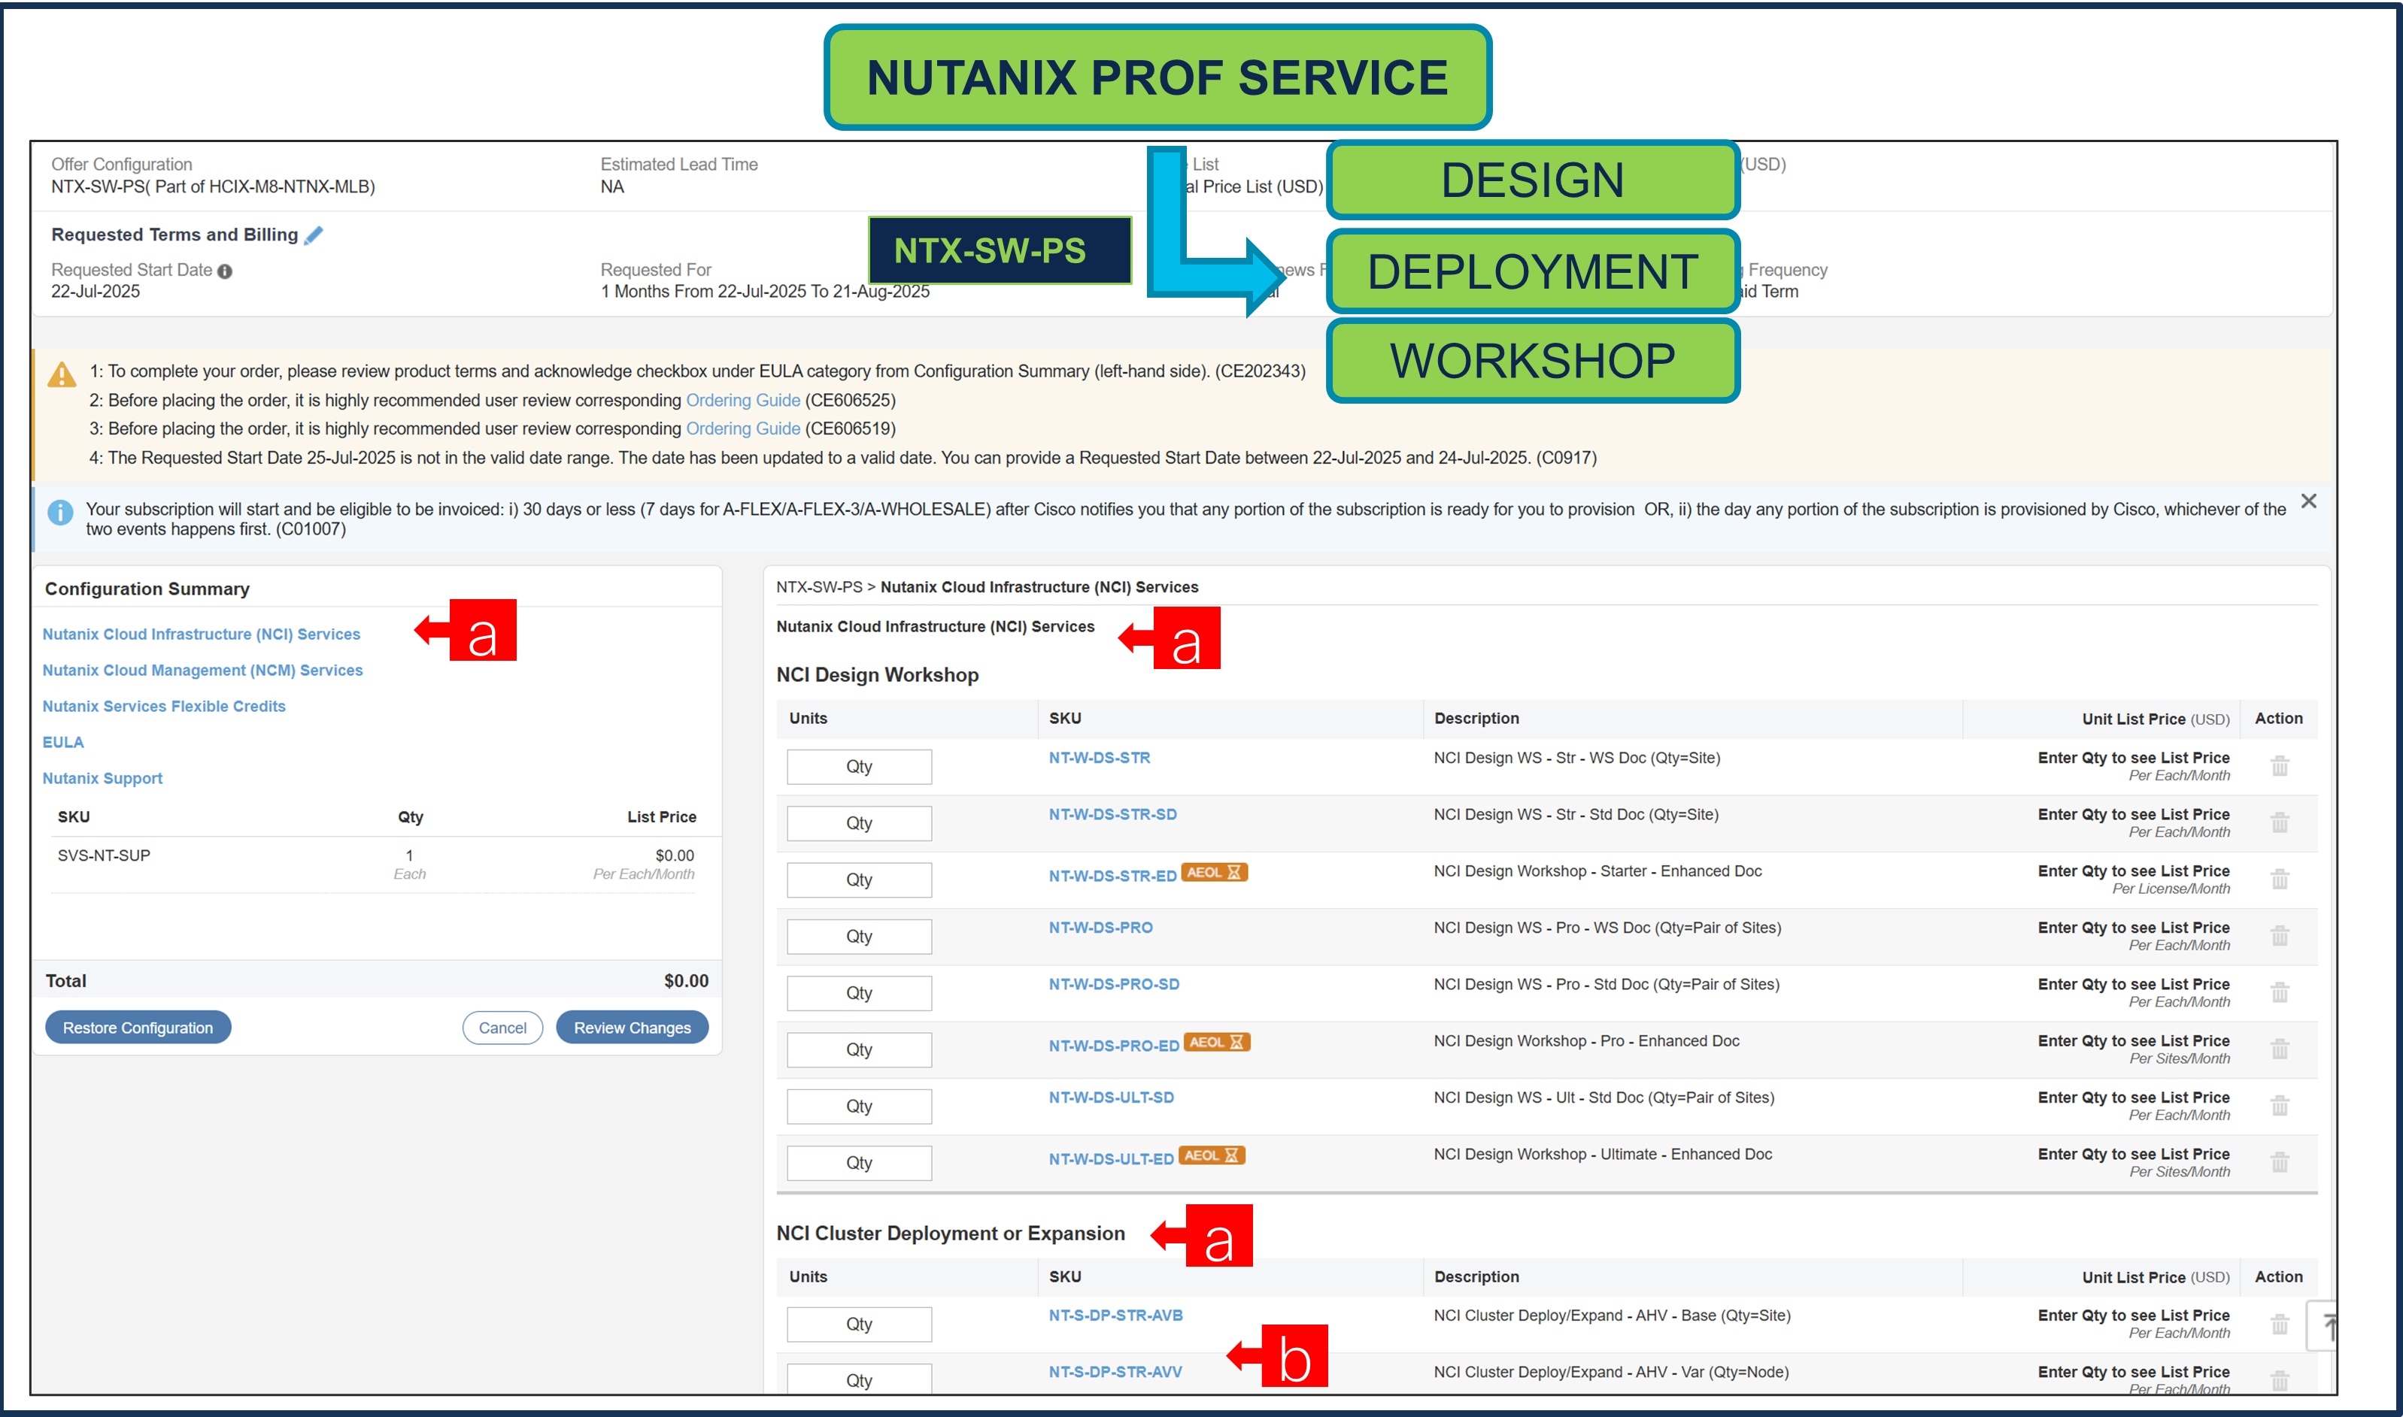Open SKU link NT-W-DS-STR-SD
The width and height of the screenshot is (2403, 1417).
[1112, 814]
